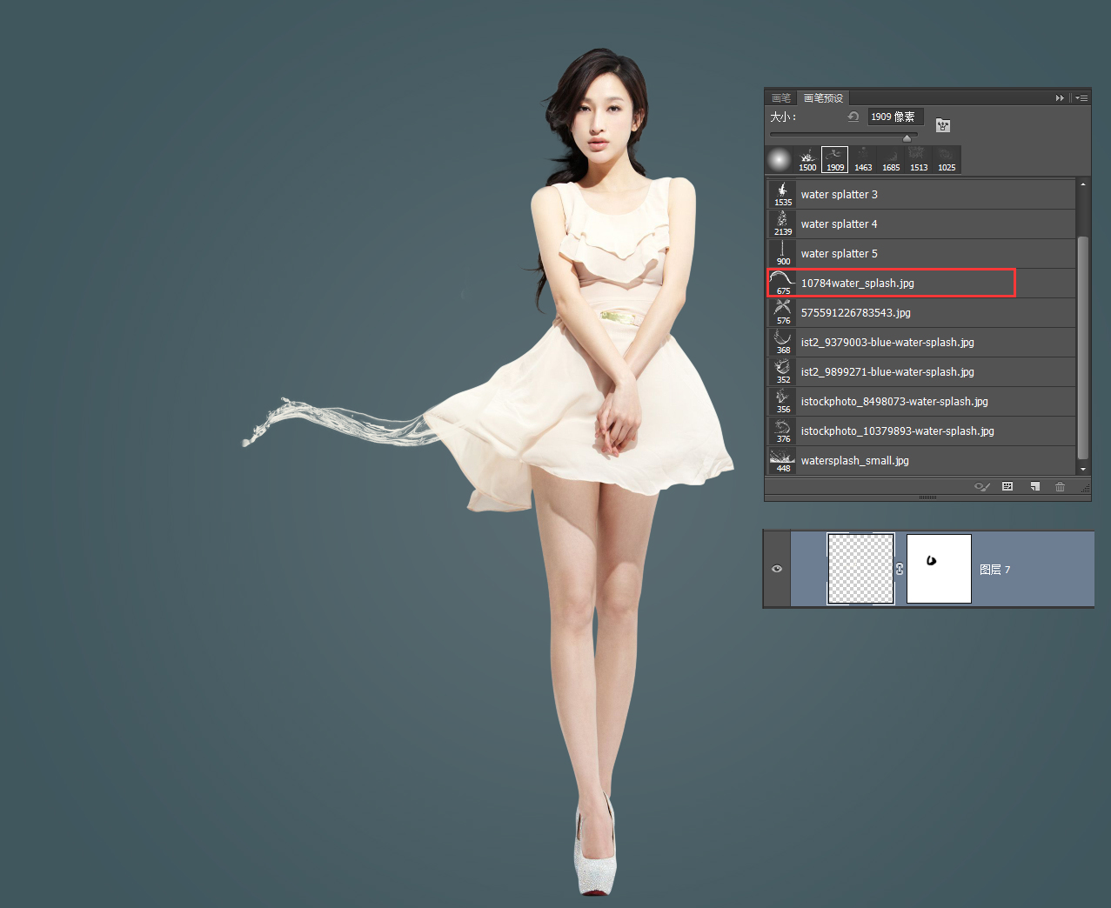Choose the recent brush labeled 1685
Screen dimensions: 1111x908
click(x=891, y=160)
